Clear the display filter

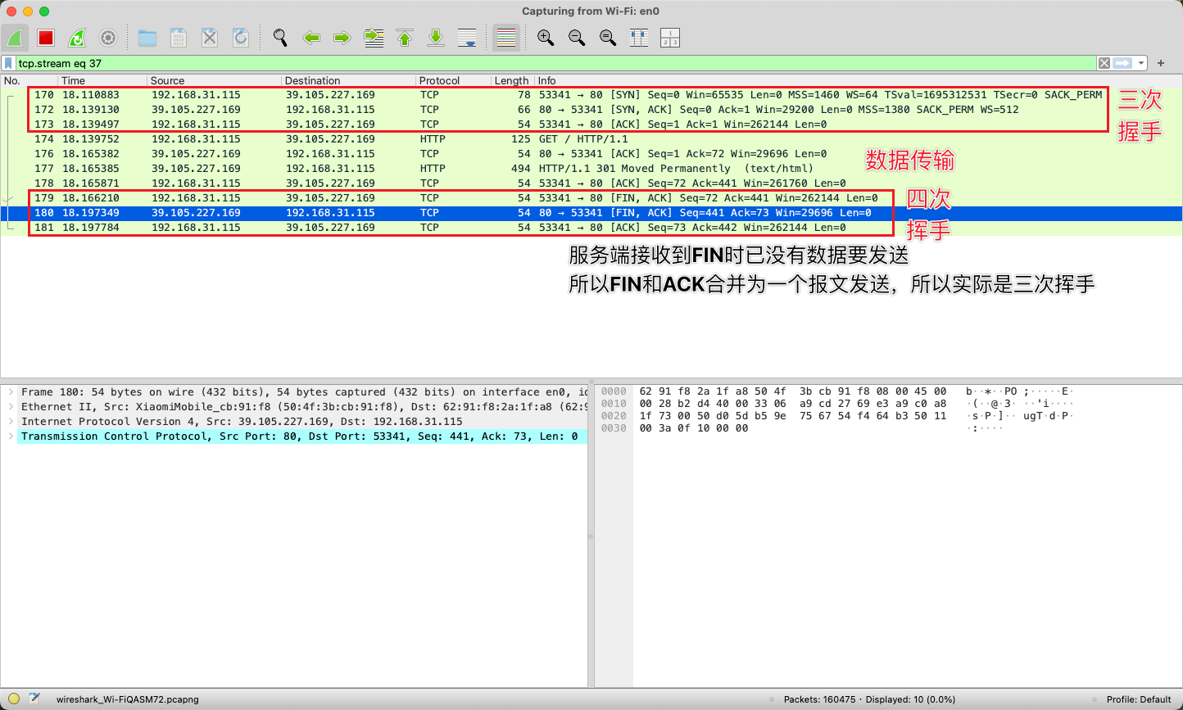[1104, 63]
